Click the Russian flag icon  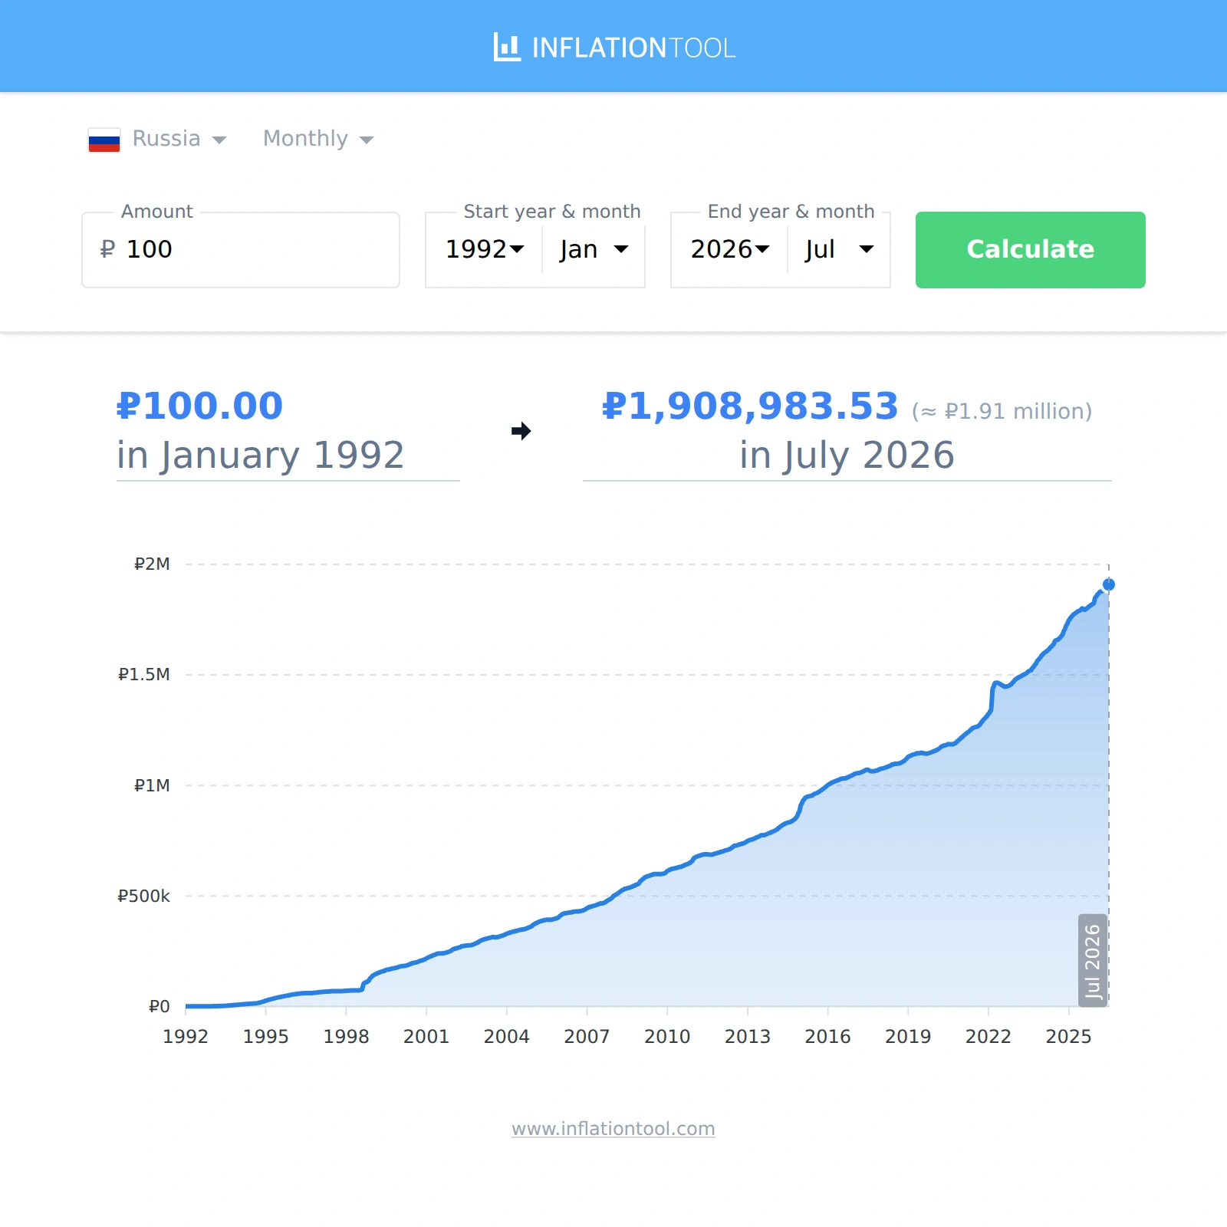pos(104,140)
